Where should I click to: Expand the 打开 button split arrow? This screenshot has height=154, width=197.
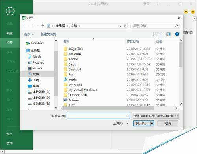click(152, 124)
